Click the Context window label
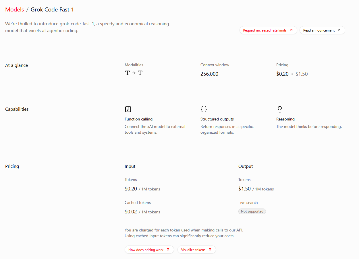359x259 pixels. pos(215,65)
